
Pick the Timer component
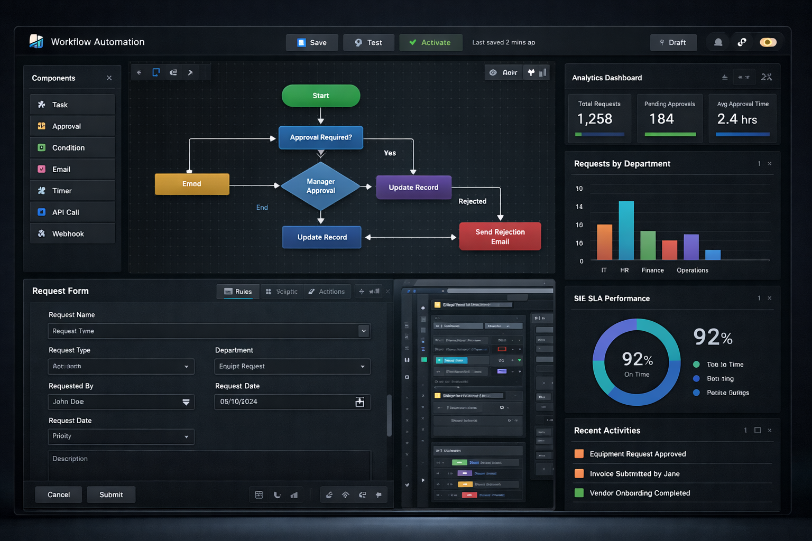(72, 190)
